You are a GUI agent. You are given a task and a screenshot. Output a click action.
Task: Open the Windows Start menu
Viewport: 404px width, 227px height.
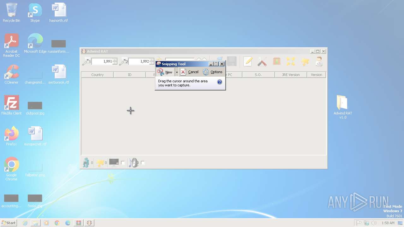click(x=9, y=223)
